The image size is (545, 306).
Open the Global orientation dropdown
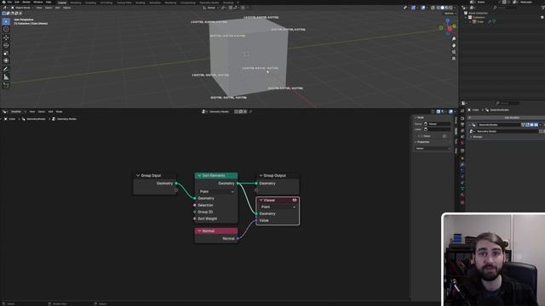pos(211,8)
